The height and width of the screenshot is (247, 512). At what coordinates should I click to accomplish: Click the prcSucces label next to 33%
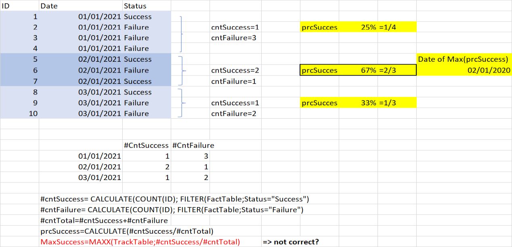coord(319,103)
